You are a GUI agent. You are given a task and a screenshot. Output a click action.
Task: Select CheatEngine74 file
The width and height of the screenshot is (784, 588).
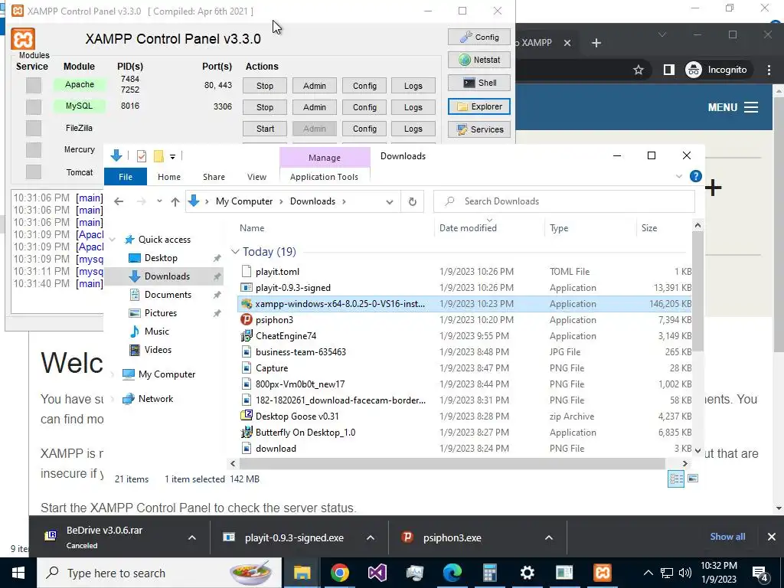(286, 336)
